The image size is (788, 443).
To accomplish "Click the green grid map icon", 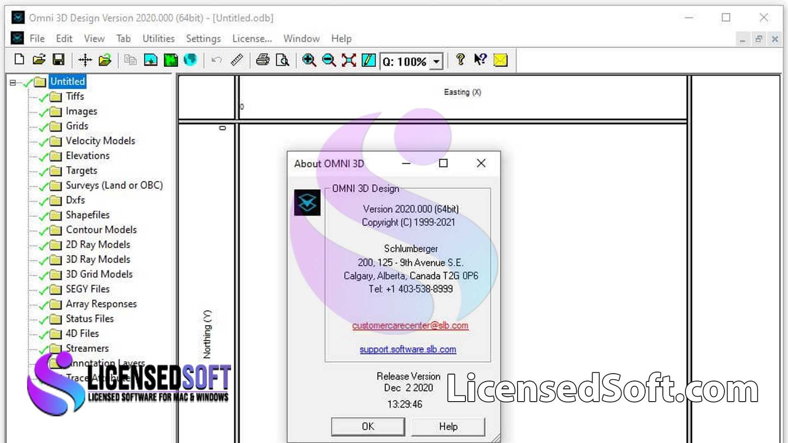I will [170, 60].
